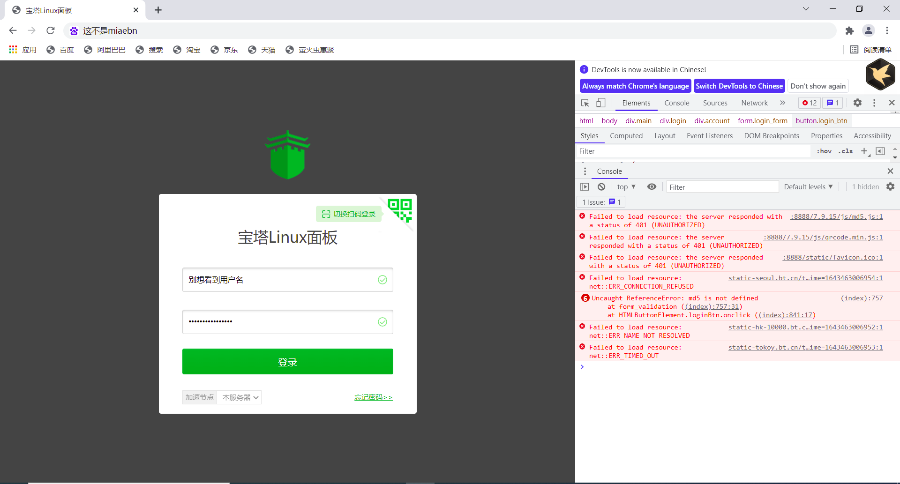This screenshot has height=484, width=900.
Task: Activate the inspect element picker
Action: [585, 103]
